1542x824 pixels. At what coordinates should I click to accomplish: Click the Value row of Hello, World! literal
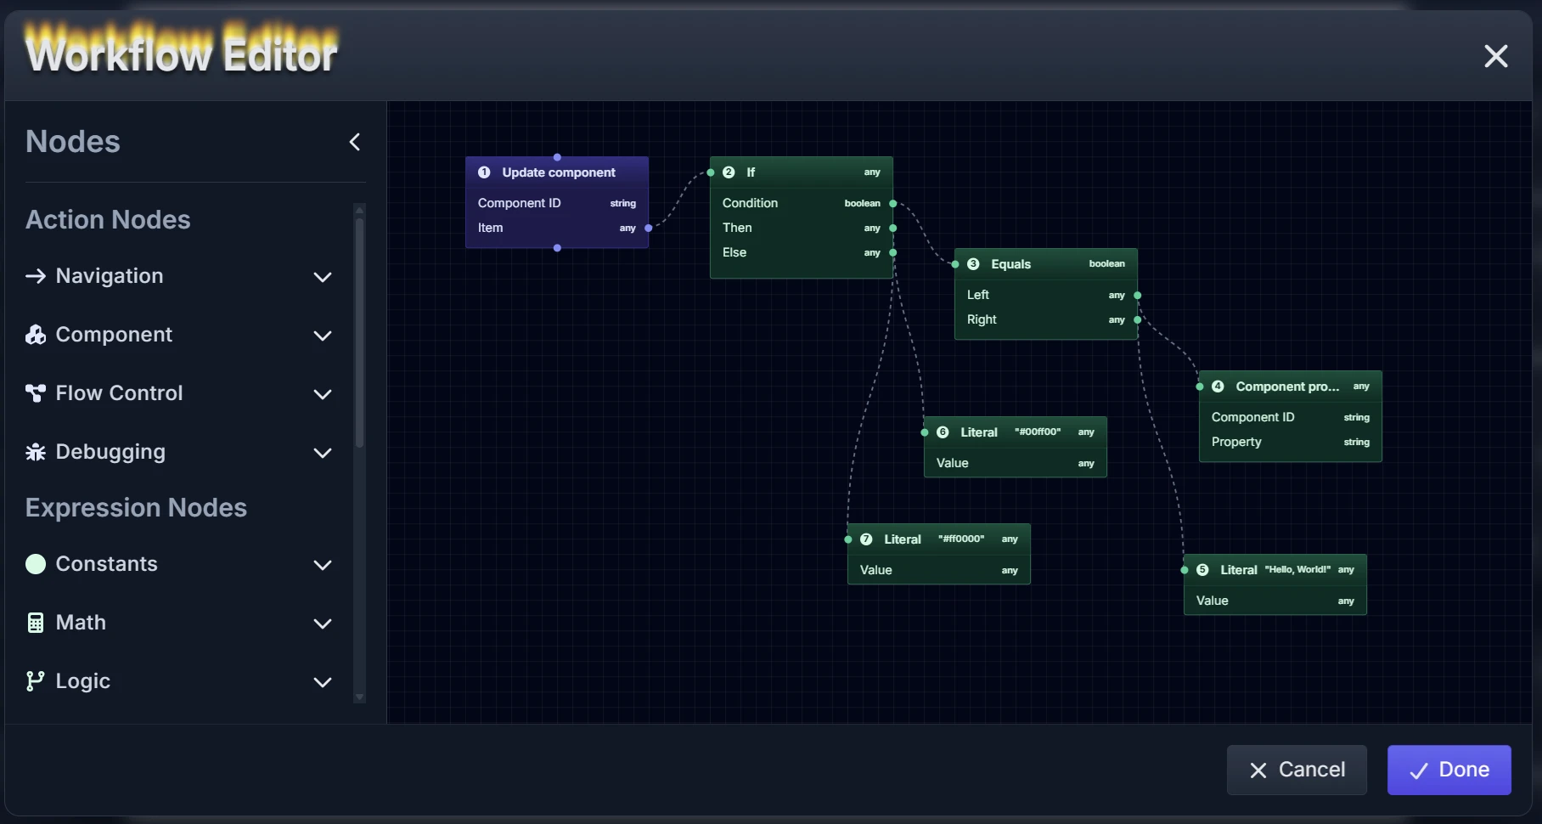coord(1275,601)
